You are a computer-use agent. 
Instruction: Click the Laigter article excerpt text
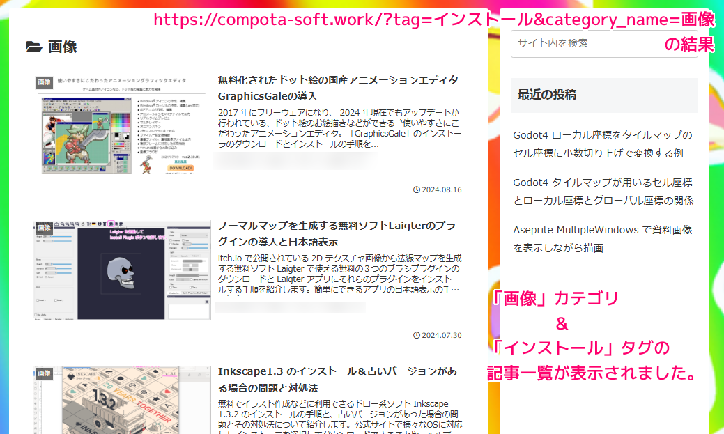click(x=339, y=274)
